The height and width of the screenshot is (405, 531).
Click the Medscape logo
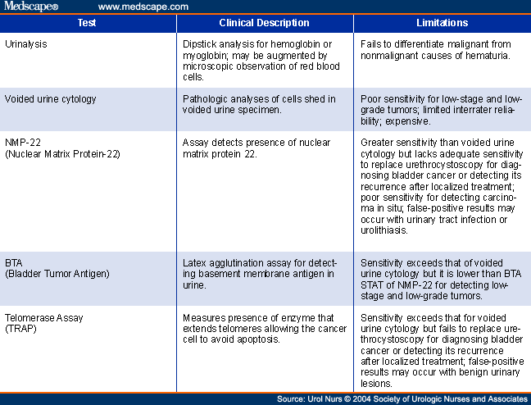(31, 6)
